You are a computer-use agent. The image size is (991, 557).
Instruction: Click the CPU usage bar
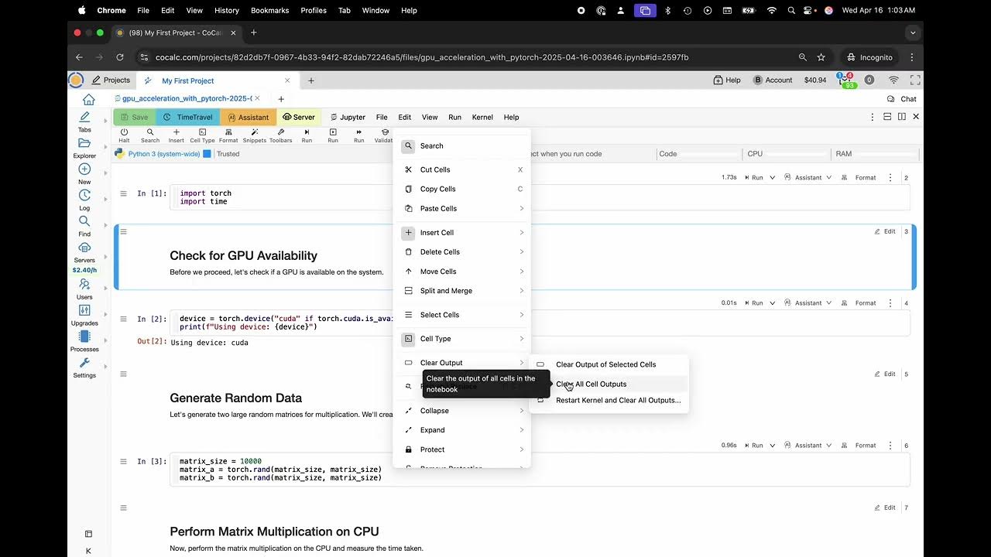(784, 154)
